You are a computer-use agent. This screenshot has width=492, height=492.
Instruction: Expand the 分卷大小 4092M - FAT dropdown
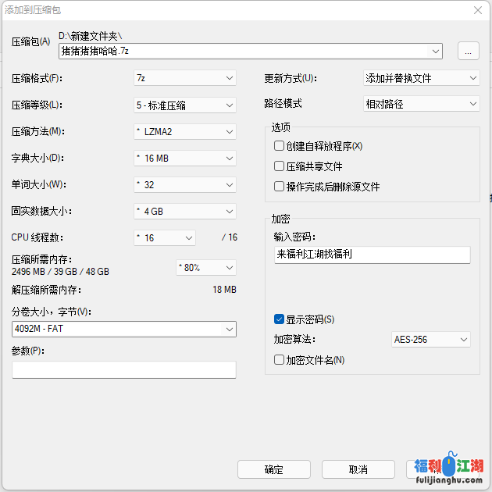(x=123, y=330)
